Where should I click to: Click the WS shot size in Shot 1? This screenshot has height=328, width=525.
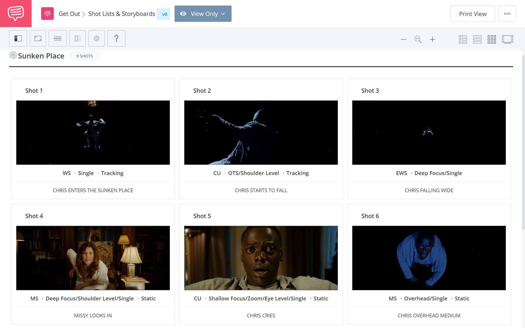tap(67, 173)
